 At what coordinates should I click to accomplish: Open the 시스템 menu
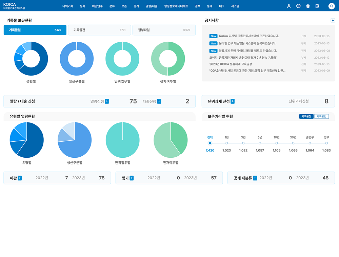235,6
